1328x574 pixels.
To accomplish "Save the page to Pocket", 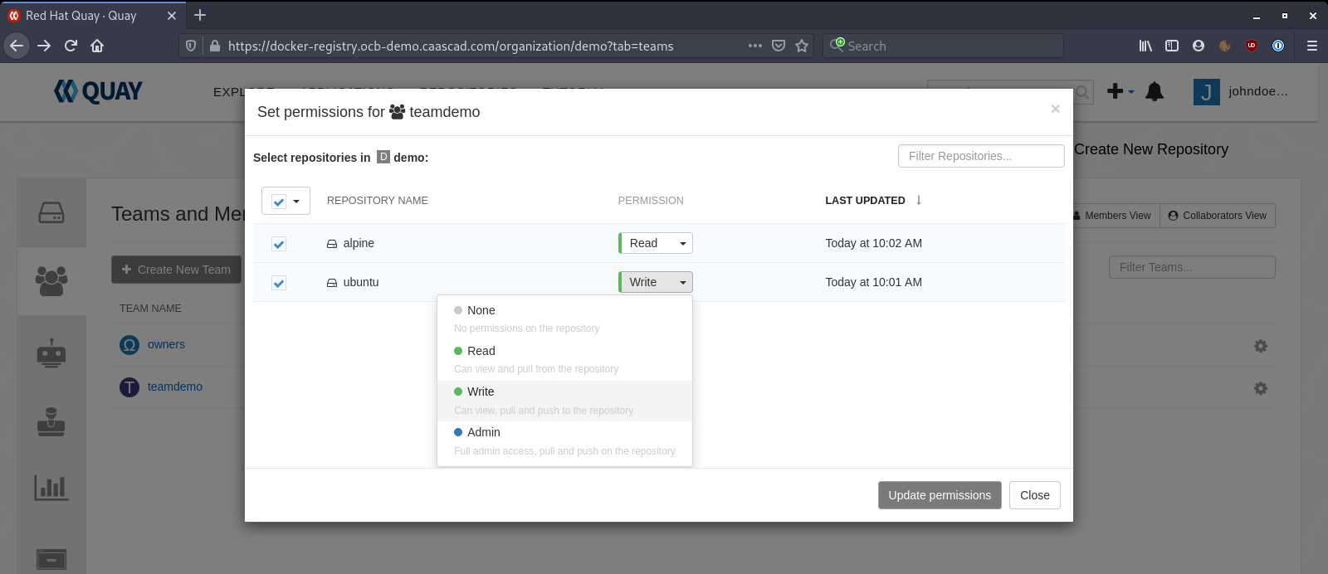I will coord(779,46).
